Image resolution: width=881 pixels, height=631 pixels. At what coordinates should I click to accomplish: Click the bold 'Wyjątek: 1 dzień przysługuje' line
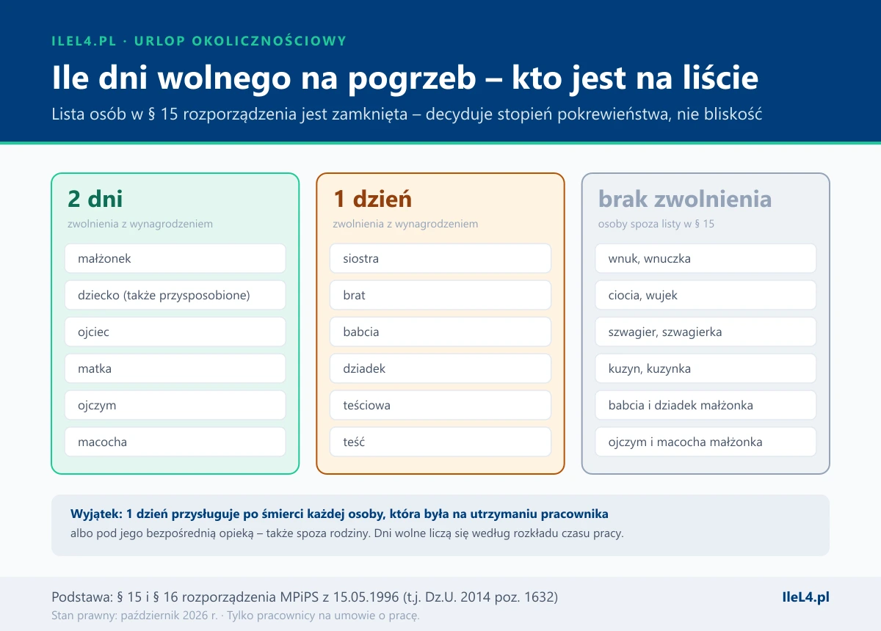[x=339, y=514]
